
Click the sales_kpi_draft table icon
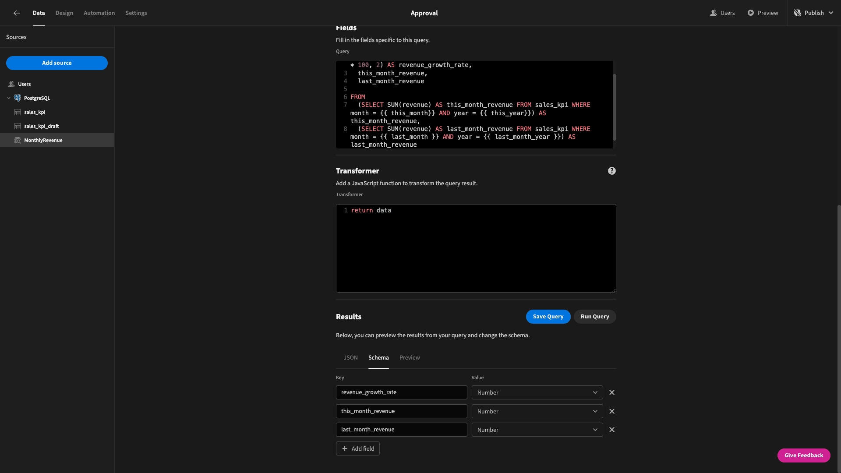coord(18,126)
